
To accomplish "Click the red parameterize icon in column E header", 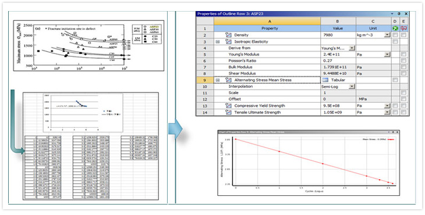I will click(404, 28).
